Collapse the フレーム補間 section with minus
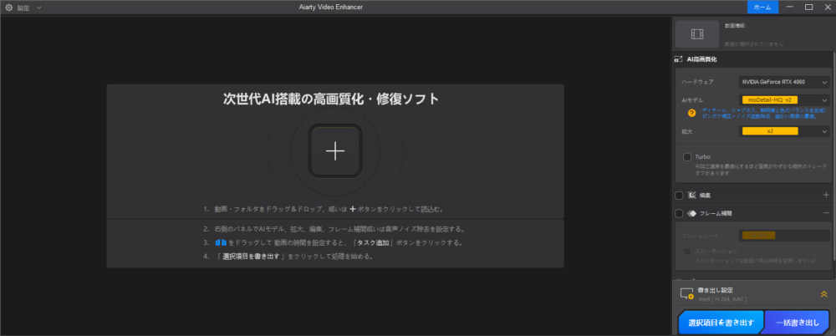This screenshot has width=836, height=336. [x=826, y=213]
